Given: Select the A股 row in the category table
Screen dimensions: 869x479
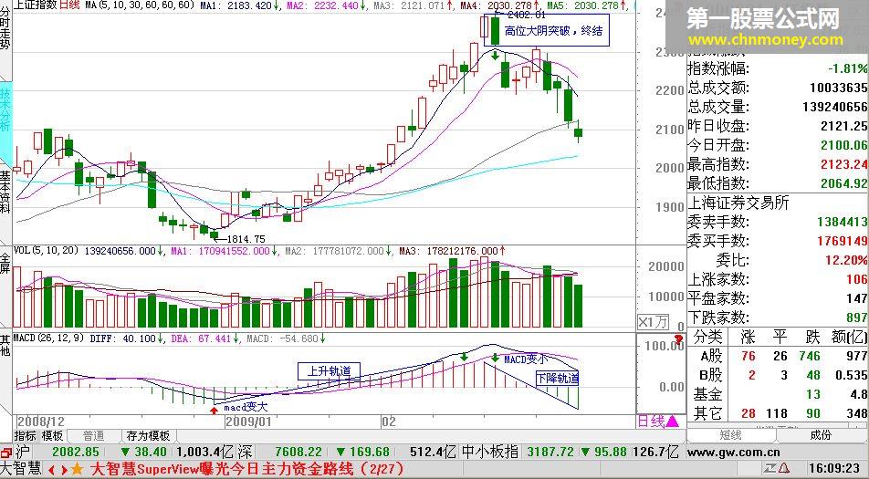Looking at the screenshot, I should coord(777,356).
